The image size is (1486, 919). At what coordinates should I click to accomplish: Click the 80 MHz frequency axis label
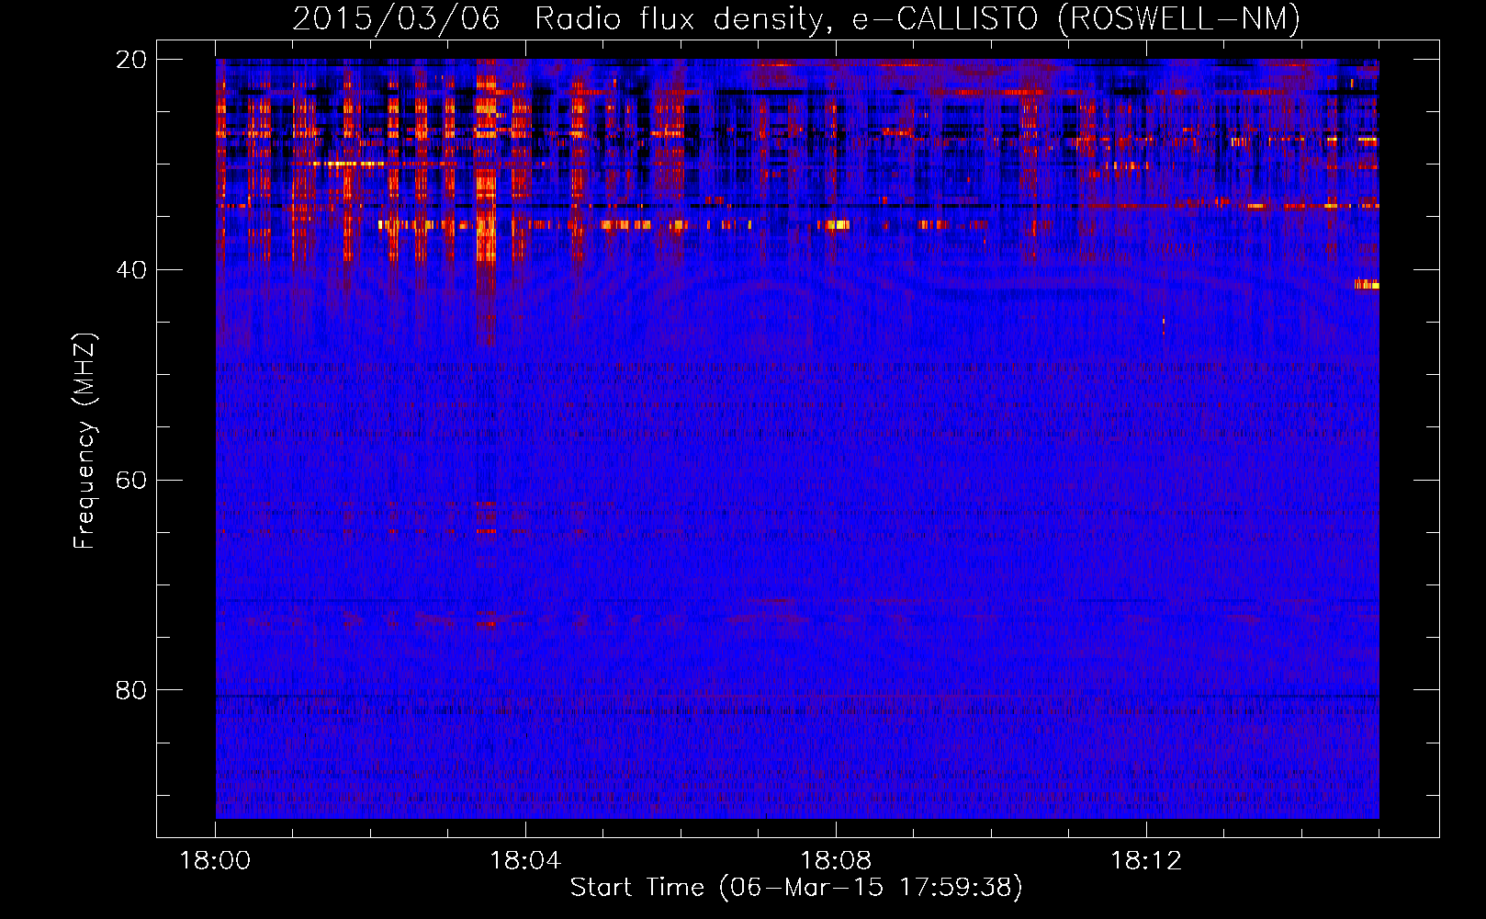pyautogui.click(x=130, y=690)
